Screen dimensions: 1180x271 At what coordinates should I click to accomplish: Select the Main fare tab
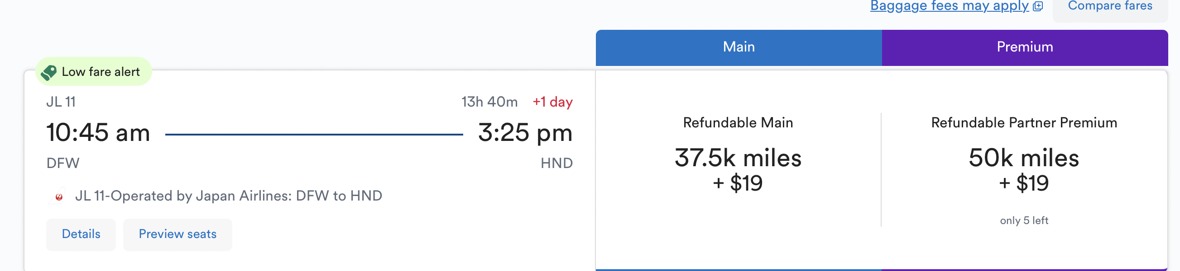click(x=739, y=47)
